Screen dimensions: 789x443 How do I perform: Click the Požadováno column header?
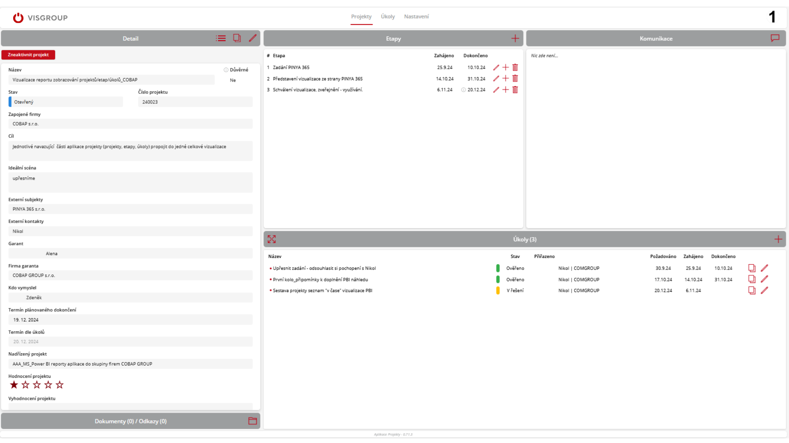pyautogui.click(x=663, y=256)
